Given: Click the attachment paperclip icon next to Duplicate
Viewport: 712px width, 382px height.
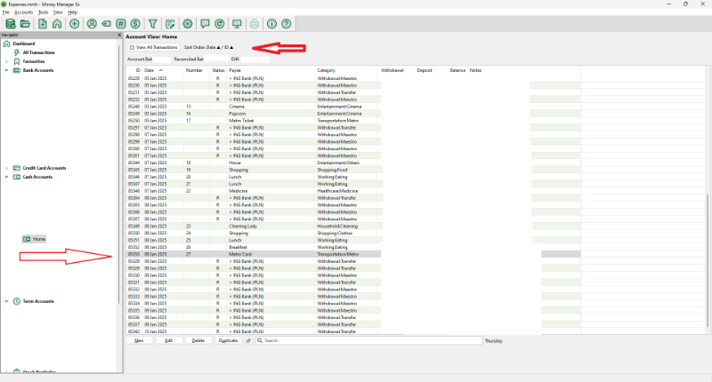Looking at the screenshot, I should pos(249,340).
